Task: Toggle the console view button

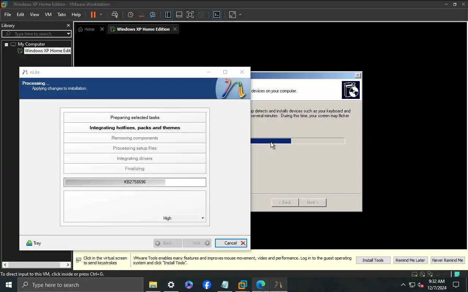Action: [x=217, y=15]
